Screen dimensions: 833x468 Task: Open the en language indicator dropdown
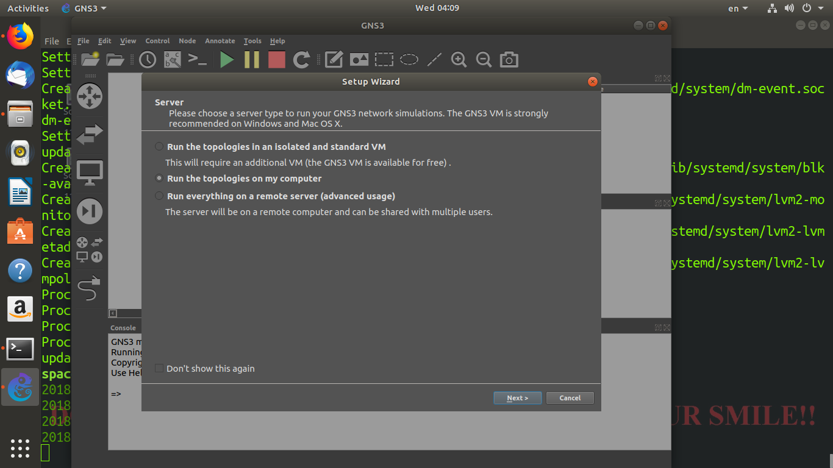738,8
